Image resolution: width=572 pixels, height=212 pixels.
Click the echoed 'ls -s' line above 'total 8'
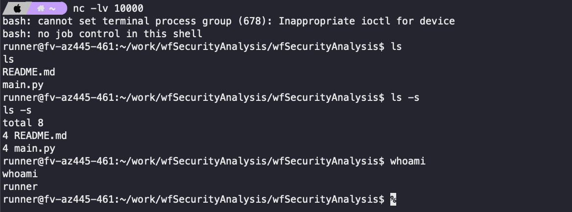click(x=17, y=110)
